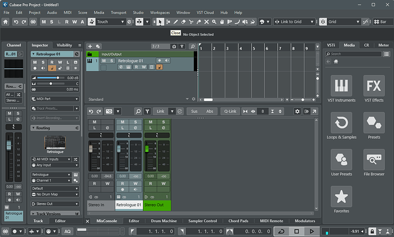Open the Retrologue instrument thumbnail
The width and height of the screenshot is (394, 237).
55,142
